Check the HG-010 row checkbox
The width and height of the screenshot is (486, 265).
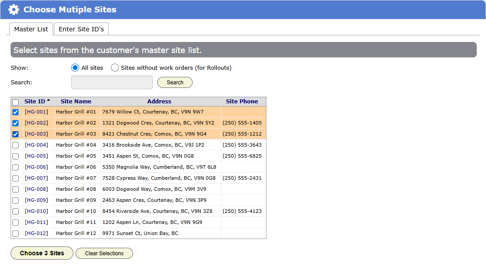click(15, 212)
